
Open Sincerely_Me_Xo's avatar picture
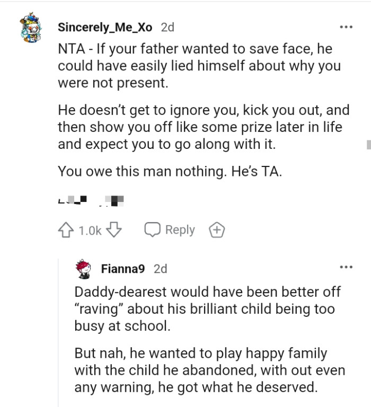point(33,29)
